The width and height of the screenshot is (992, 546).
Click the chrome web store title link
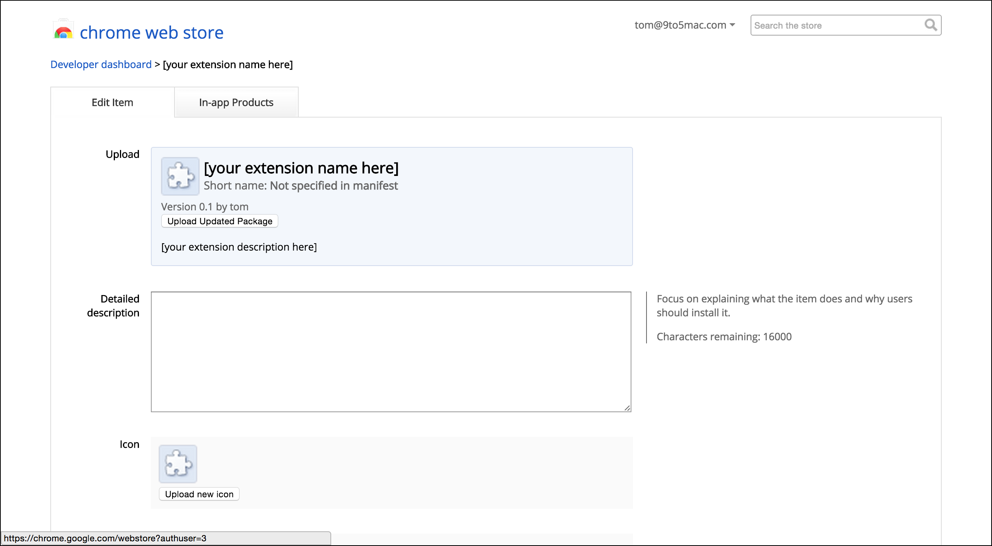pos(151,32)
